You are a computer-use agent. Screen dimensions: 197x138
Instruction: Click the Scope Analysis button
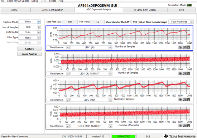coord(29,54)
